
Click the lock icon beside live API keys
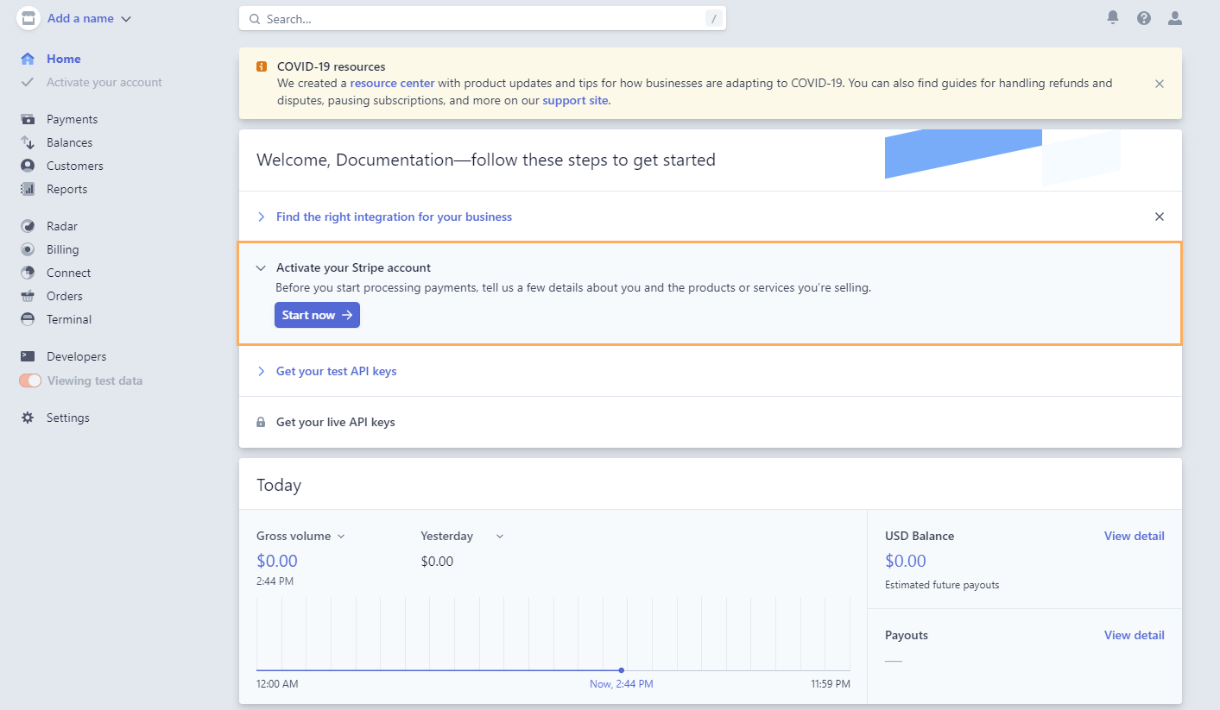261,423
